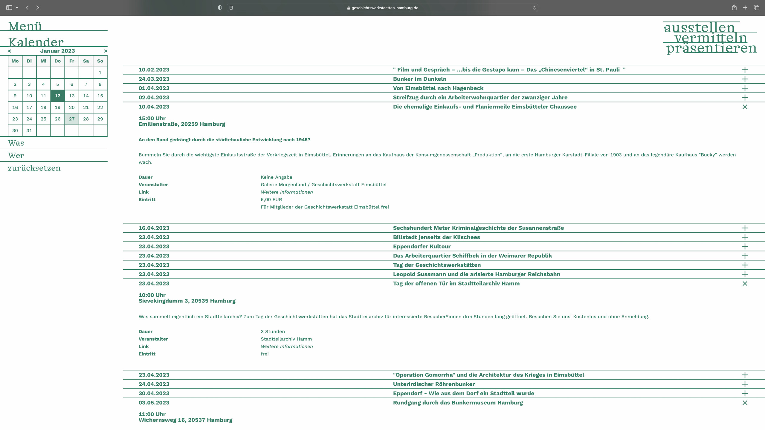Open the Menü section
This screenshot has height=430, width=765.
click(25, 26)
